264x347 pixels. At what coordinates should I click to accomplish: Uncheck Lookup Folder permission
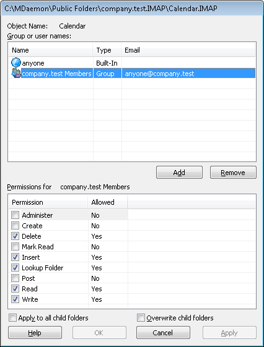coord(15,268)
